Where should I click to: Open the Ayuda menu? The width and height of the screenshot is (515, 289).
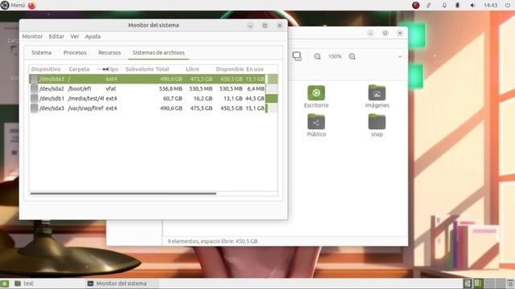(93, 36)
